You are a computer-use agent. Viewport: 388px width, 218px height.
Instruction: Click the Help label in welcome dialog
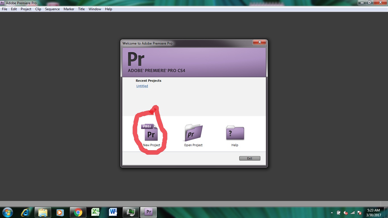235,145
